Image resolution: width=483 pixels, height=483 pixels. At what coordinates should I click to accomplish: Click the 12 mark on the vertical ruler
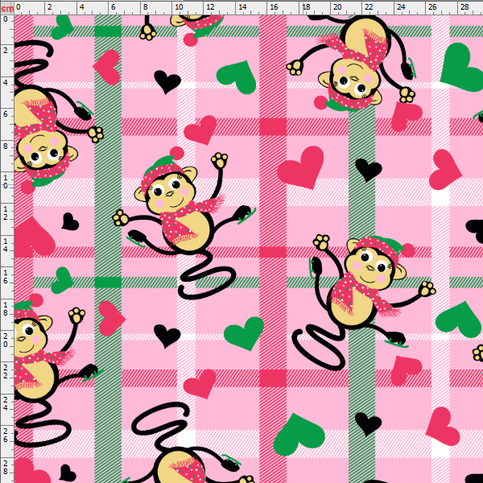pyautogui.click(x=6, y=213)
